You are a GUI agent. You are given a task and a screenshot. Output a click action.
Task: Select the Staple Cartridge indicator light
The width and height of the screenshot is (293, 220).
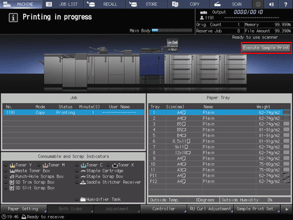point(77,171)
